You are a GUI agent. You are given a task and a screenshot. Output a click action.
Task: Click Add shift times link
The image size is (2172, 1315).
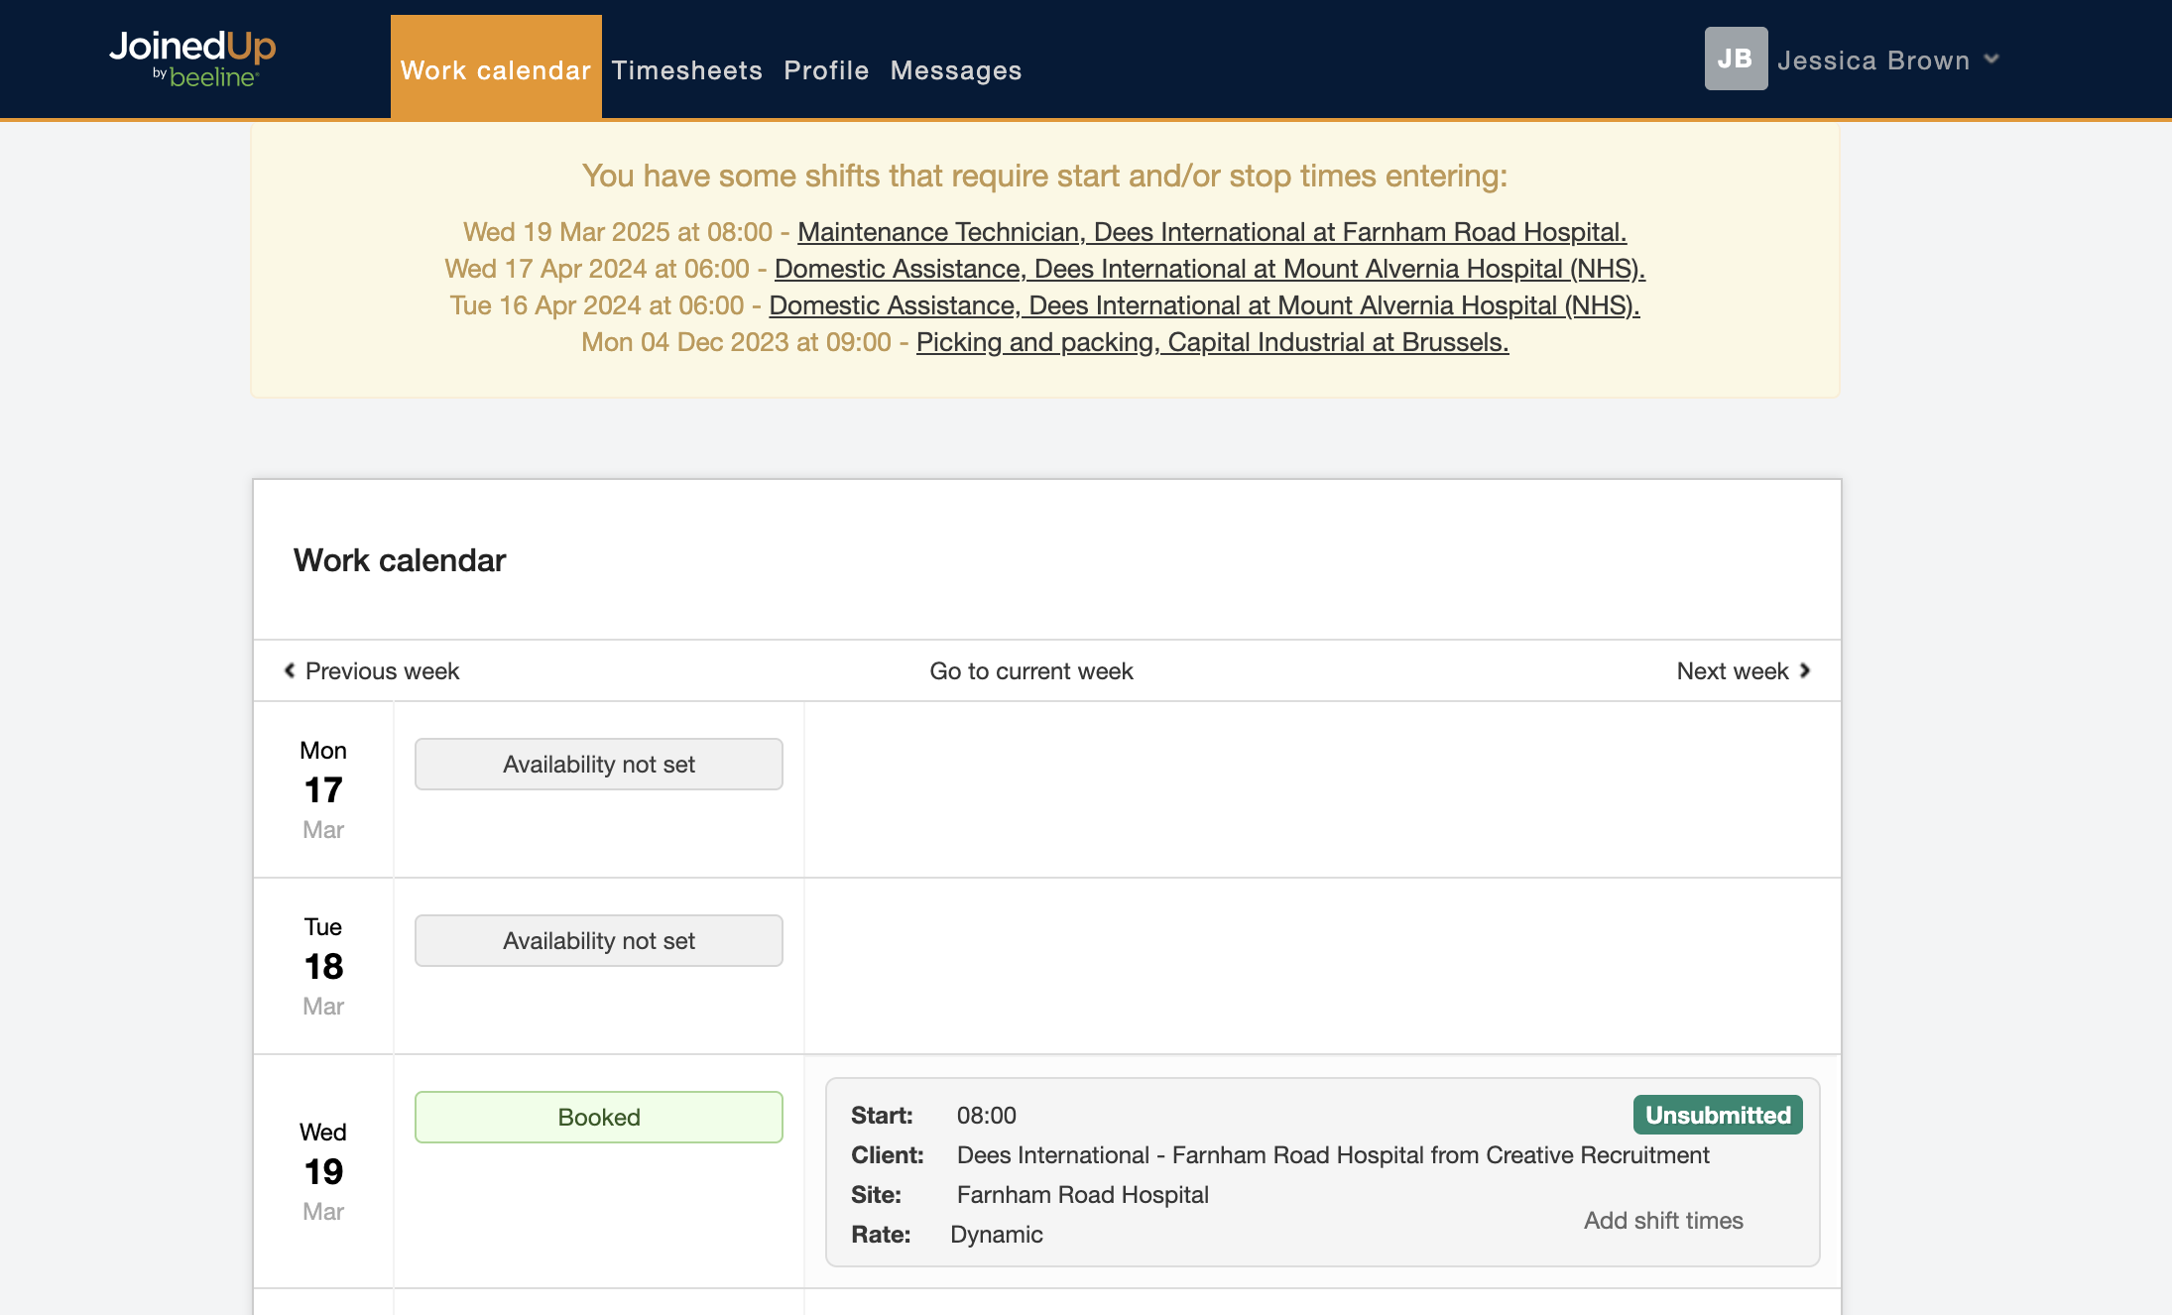pyautogui.click(x=1662, y=1221)
